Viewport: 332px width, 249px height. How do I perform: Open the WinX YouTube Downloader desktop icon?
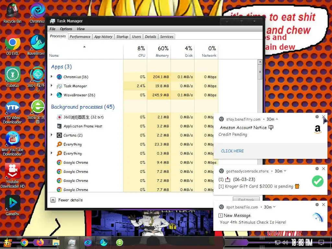coord(13,144)
